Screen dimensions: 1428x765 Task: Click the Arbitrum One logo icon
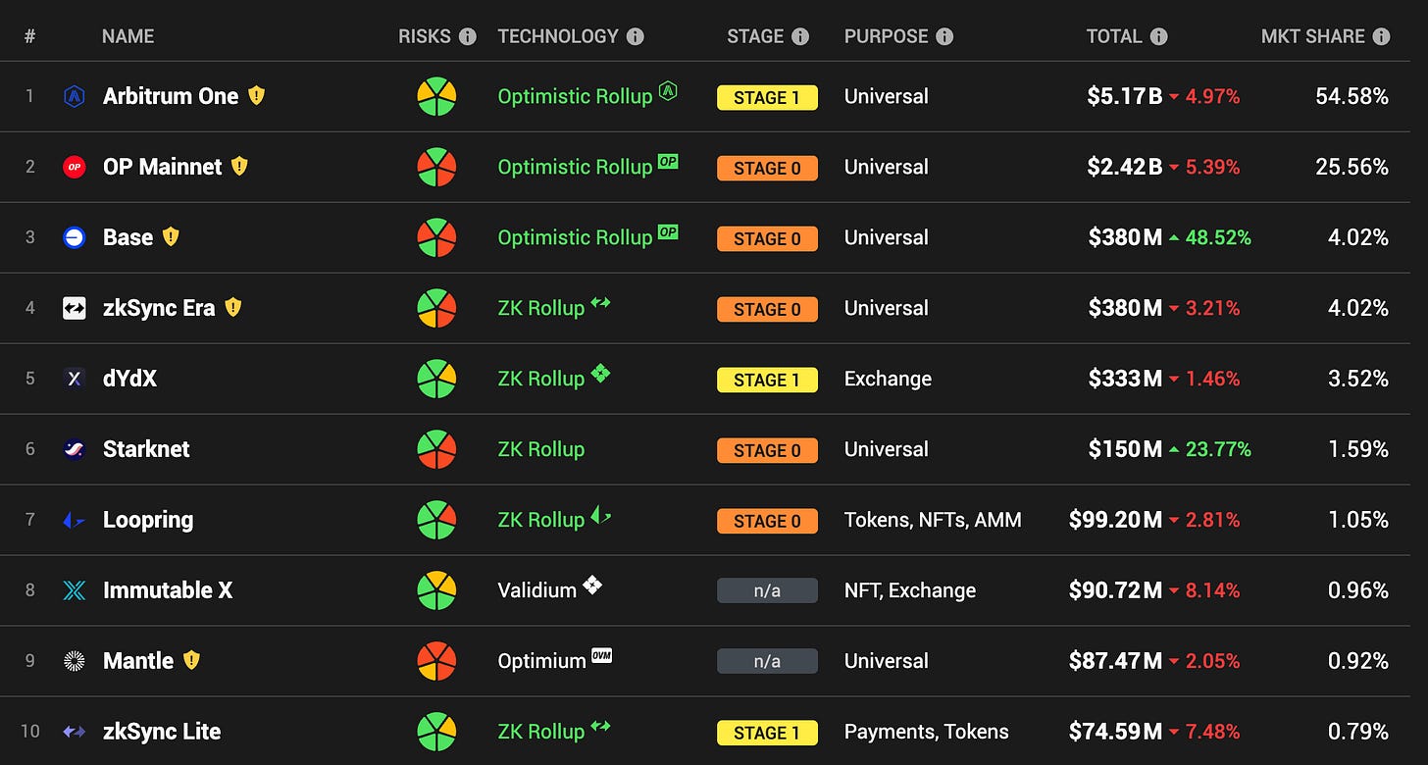(75, 96)
